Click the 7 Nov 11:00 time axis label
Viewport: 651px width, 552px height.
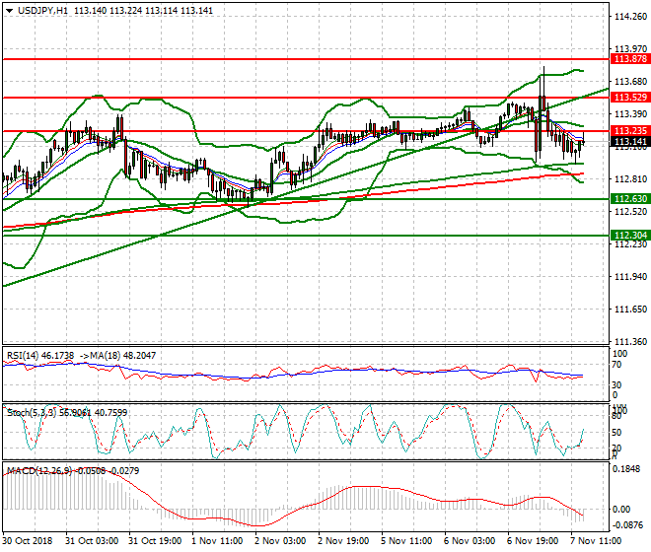tap(596, 541)
